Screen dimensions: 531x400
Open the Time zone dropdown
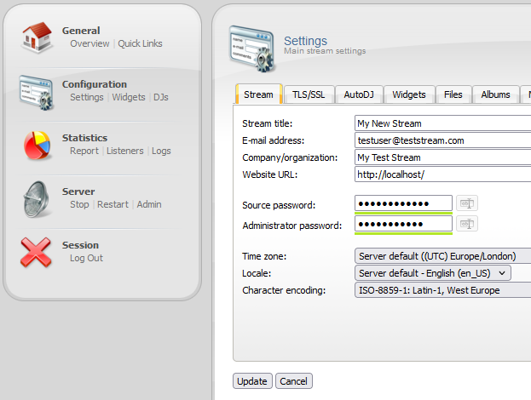click(442, 256)
